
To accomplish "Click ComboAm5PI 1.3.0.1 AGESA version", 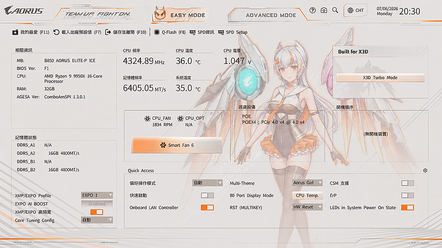I will coord(65,97).
